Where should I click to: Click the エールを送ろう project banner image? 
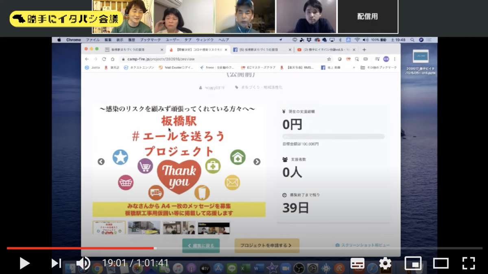[179, 161]
